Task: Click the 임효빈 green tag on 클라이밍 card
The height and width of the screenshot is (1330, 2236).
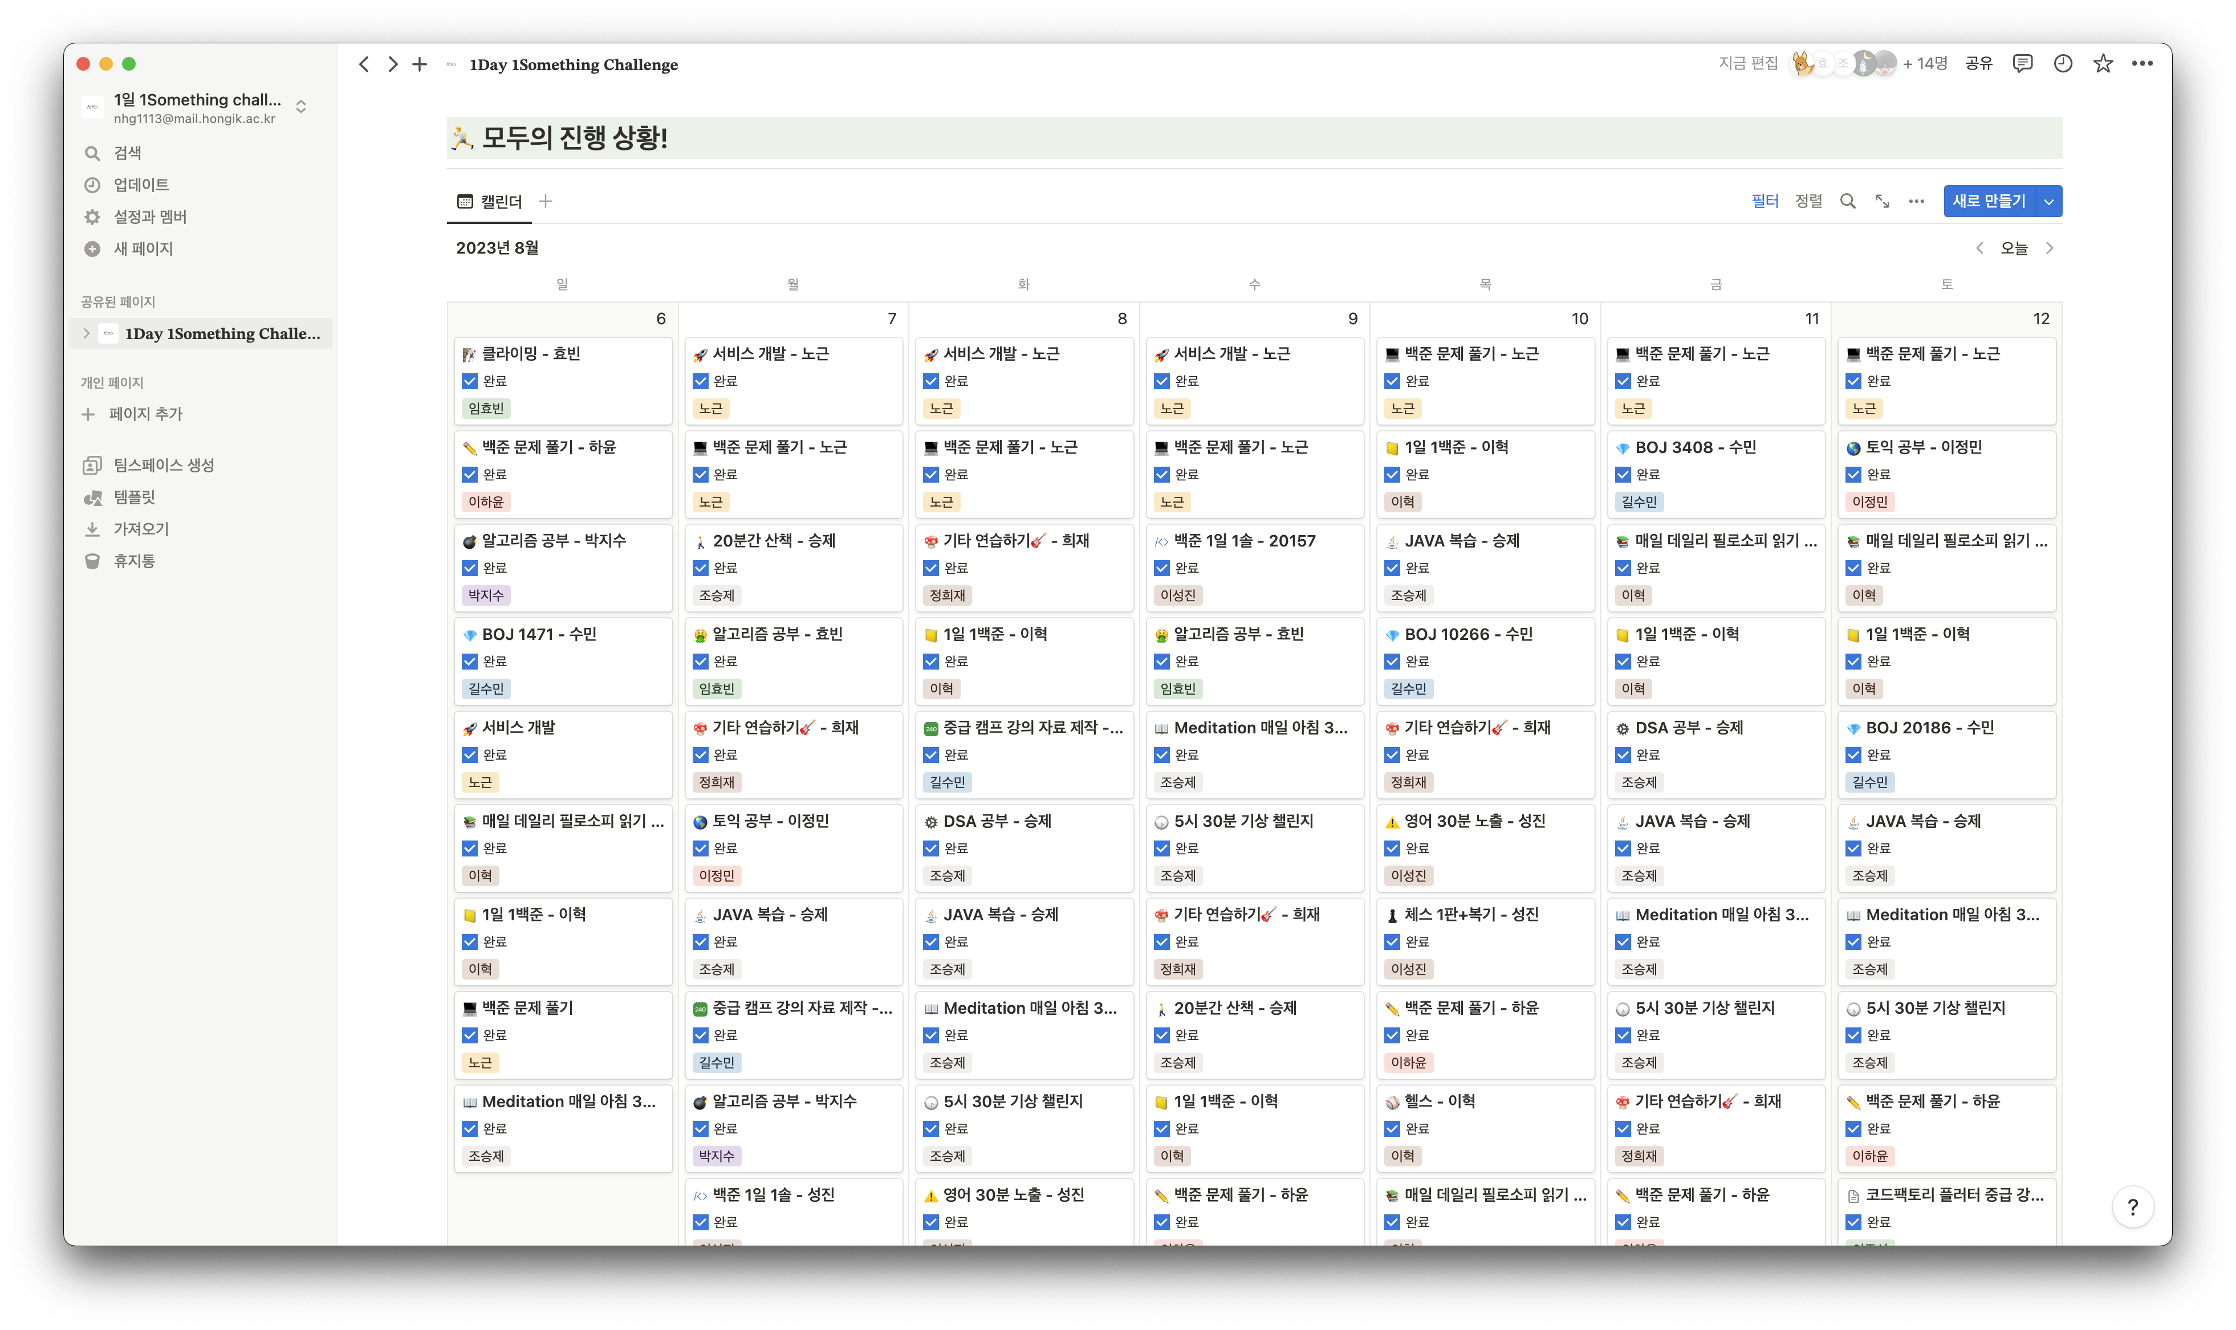Action: coord(486,409)
